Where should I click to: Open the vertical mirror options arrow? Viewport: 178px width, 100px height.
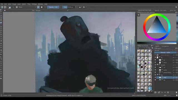click(86, 7)
